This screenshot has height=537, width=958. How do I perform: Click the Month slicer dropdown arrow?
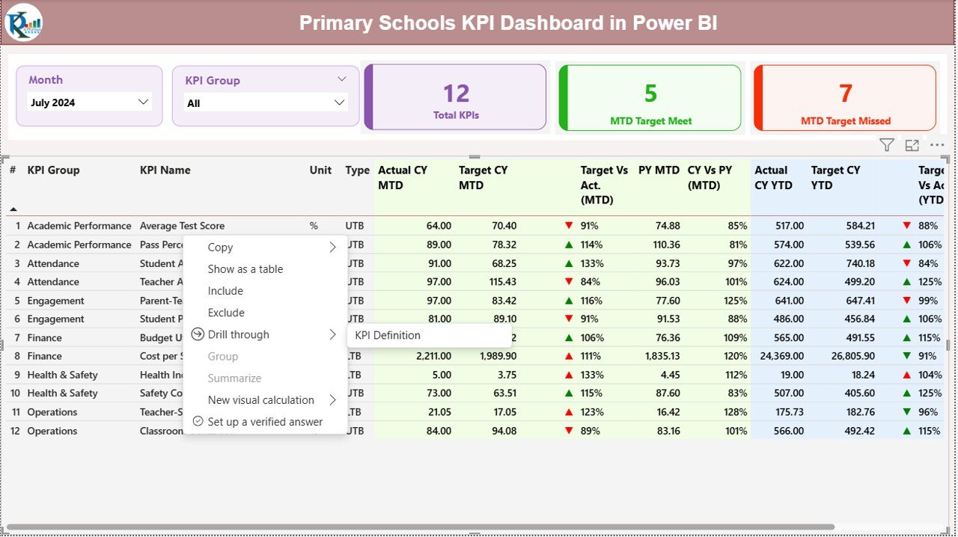pyautogui.click(x=142, y=102)
